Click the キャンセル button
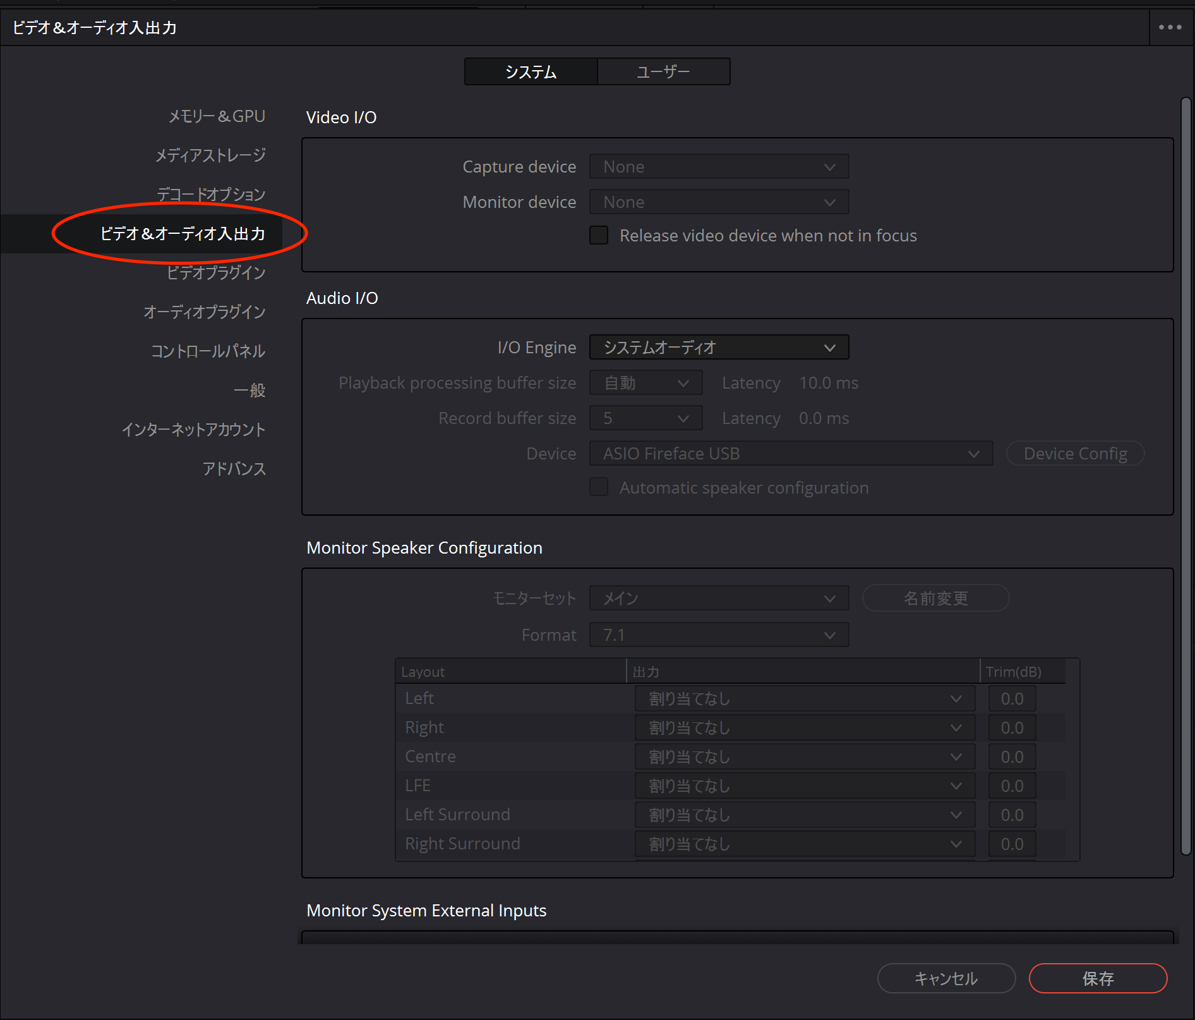 pos(946,978)
